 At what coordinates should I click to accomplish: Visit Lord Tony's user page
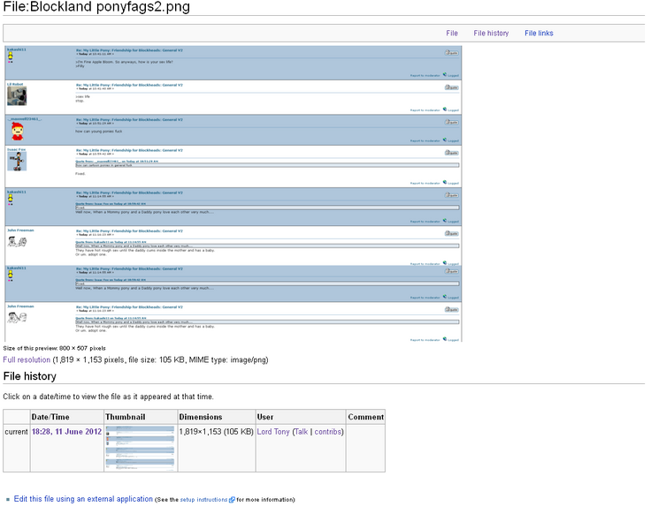point(273,432)
